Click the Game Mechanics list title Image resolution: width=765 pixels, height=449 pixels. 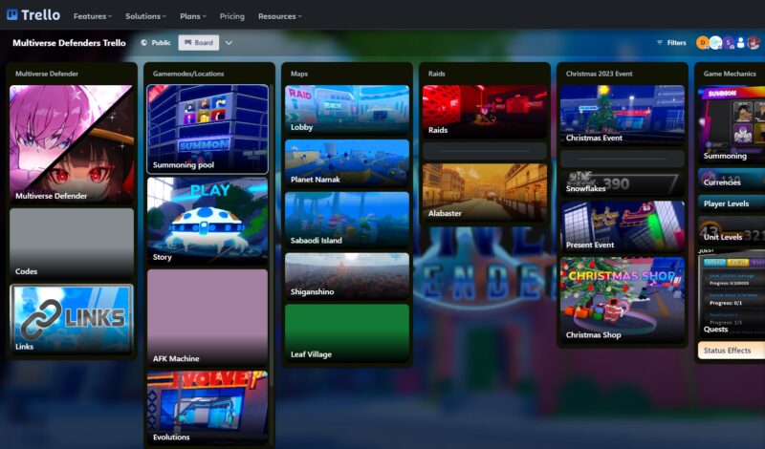pos(730,74)
